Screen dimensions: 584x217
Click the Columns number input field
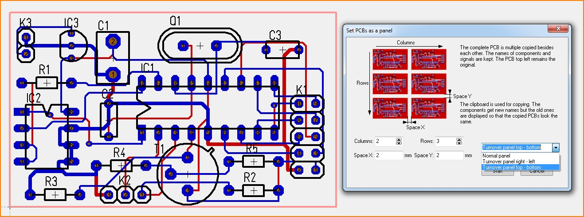[384, 142]
